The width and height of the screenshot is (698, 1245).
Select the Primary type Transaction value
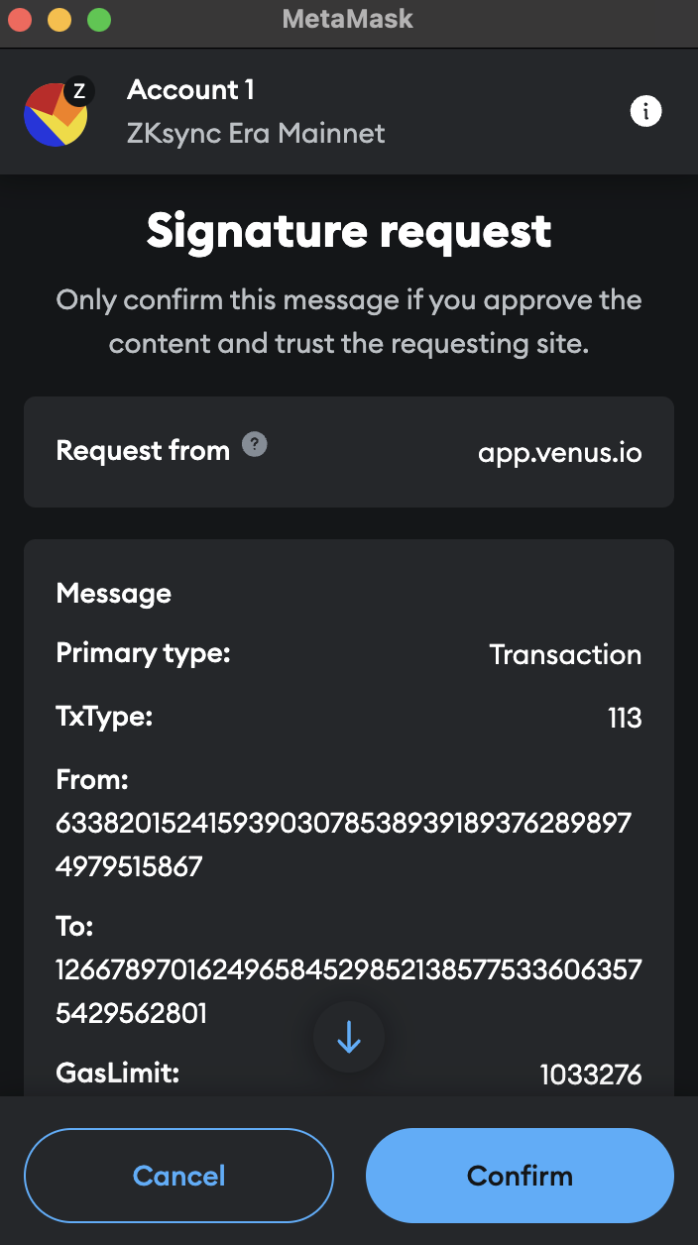tap(565, 654)
